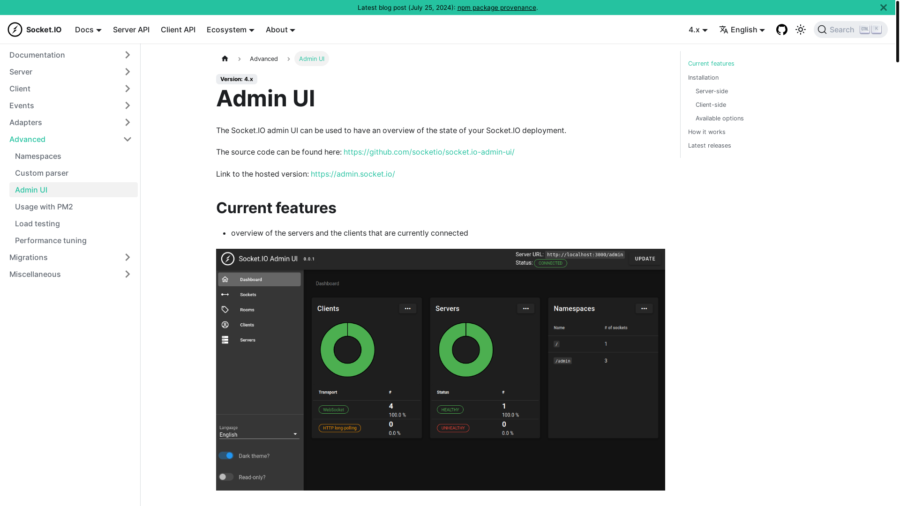900x506 pixels.
Task: Click Advanced breadcrumb
Action: point(264,59)
